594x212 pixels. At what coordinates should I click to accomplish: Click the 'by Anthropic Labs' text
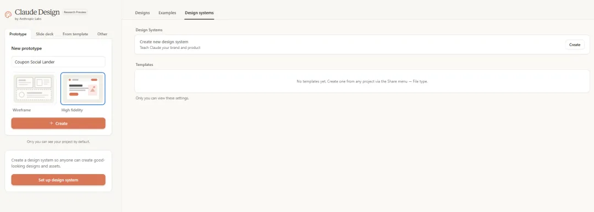[x=29, y=19]
